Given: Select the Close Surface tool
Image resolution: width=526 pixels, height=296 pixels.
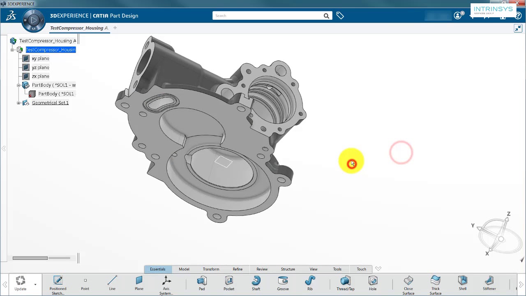Looking at the screenshot, I should pyautogui.click(x=408, y=285).
